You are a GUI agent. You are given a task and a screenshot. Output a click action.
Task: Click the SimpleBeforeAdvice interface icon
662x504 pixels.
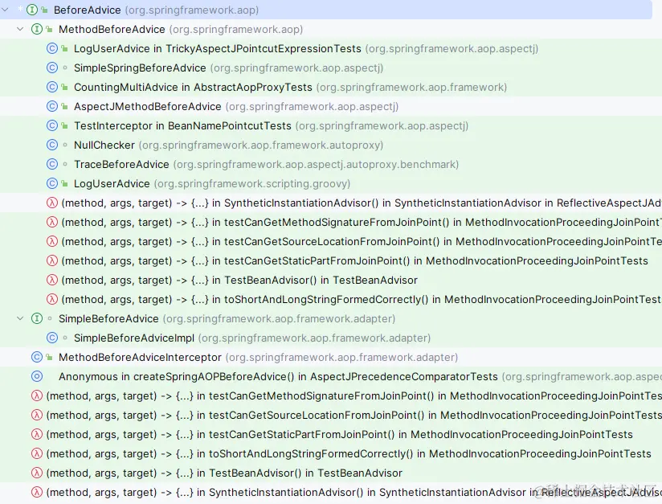click(x=37, y=318)
